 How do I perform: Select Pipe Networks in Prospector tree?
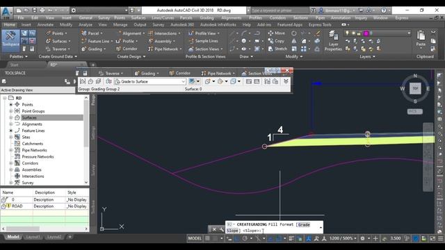coord(34,150)
